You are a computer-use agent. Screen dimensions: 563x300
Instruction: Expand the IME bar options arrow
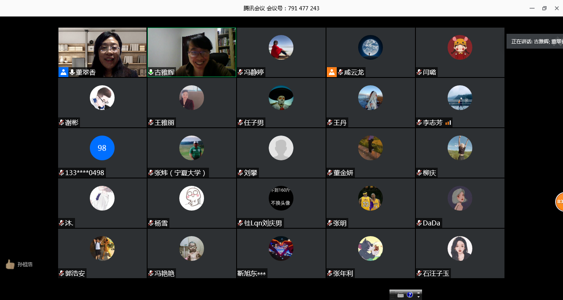[418, 297]
